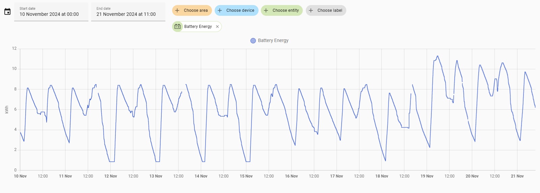Click the battery icon in the Battery Energy chip
Screen dimensions: 540x193
pos(178,27)
